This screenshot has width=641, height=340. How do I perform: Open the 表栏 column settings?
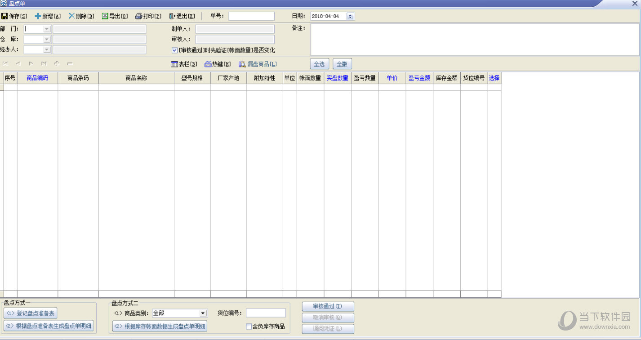point(184,64)
